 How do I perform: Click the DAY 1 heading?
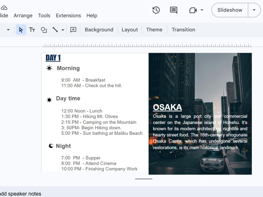tap(53, 58)
